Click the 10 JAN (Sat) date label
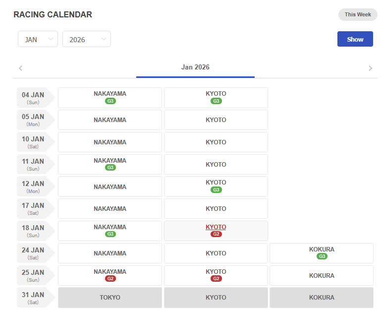Screen dimensions: 382x312 (x=36, y=142)
